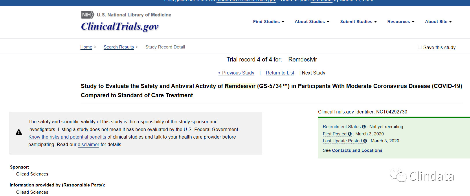Viewport: 470px width, 196px height.
Task: Click the ClinicalTrials.gov site logo
Action: coord(120,27)
